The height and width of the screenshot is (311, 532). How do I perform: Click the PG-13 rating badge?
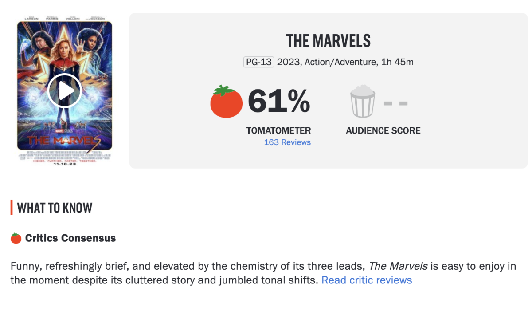(x=259, y=62)
